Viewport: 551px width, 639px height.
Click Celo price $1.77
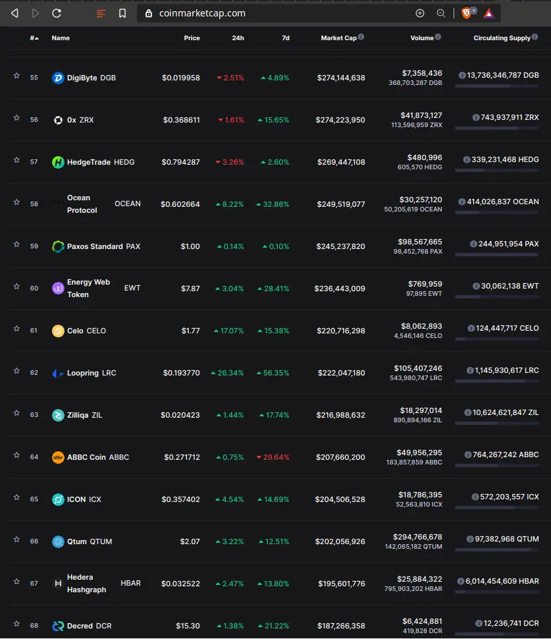(191, 331)
